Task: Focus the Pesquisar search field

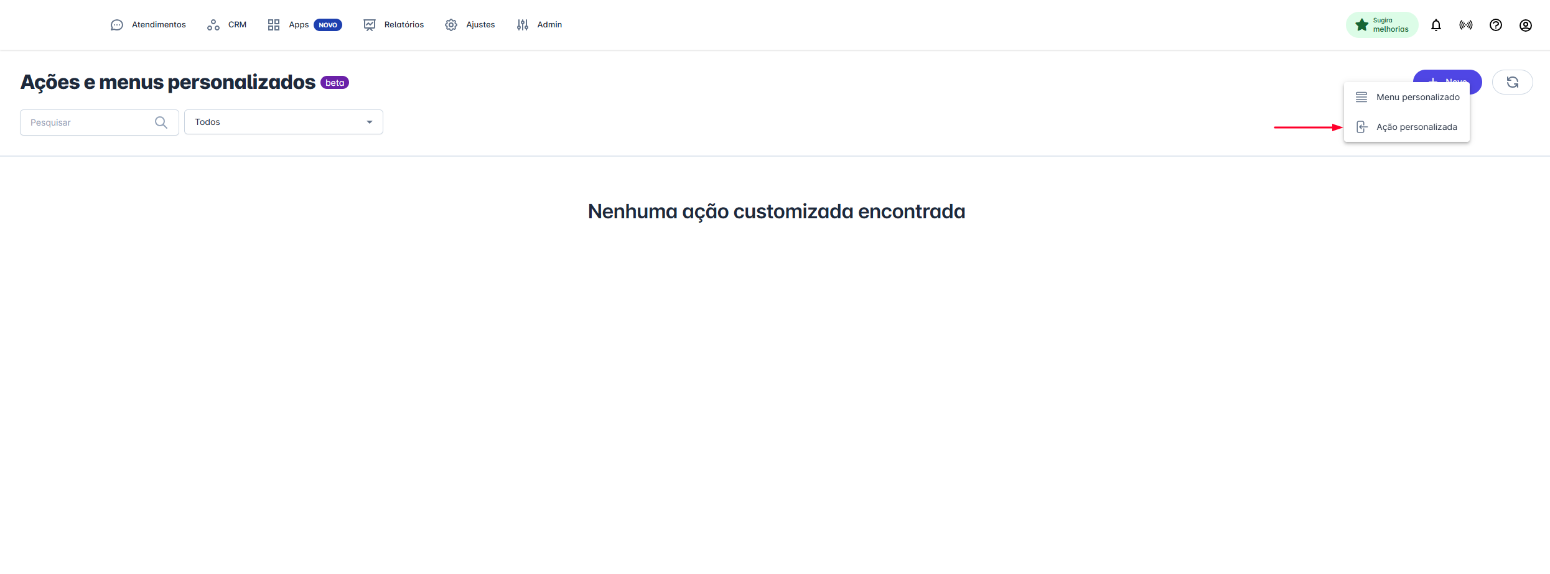Action: coord(87,123)
